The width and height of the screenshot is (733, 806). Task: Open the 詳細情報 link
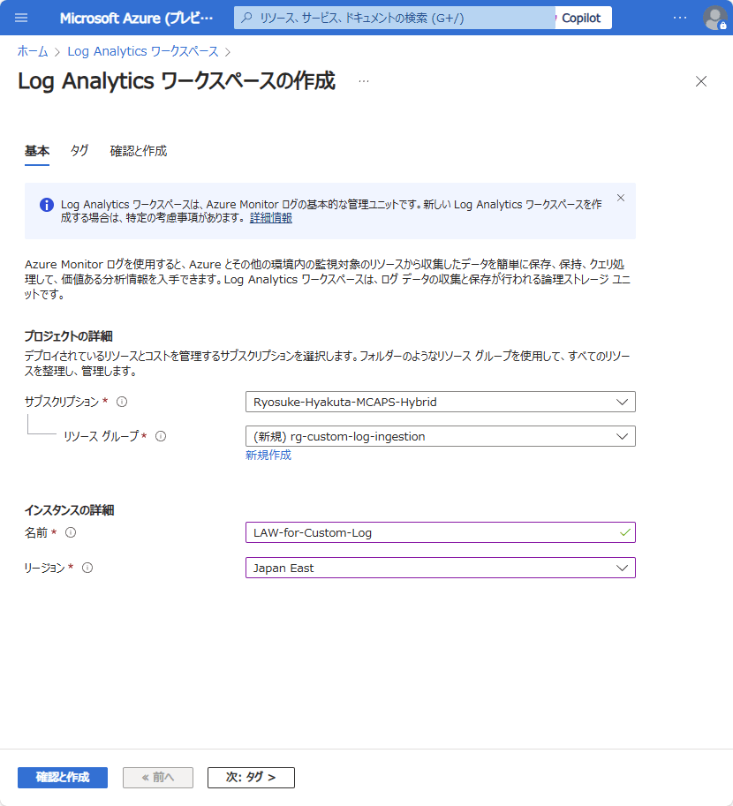pos(271,218)
